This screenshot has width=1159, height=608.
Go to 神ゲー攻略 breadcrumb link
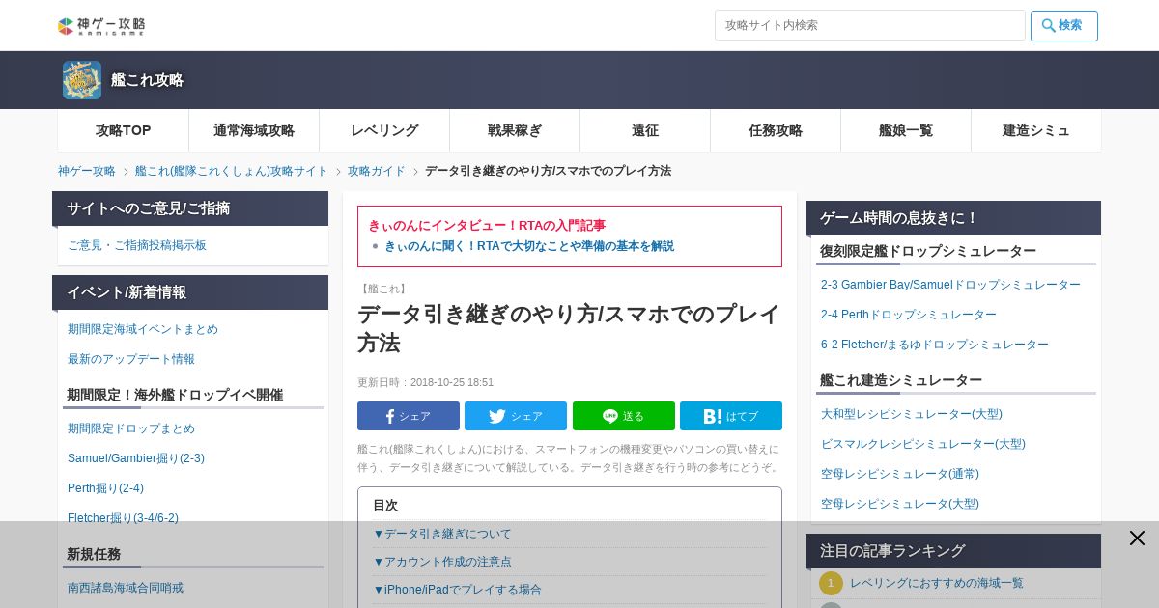[x=87, y=171]
